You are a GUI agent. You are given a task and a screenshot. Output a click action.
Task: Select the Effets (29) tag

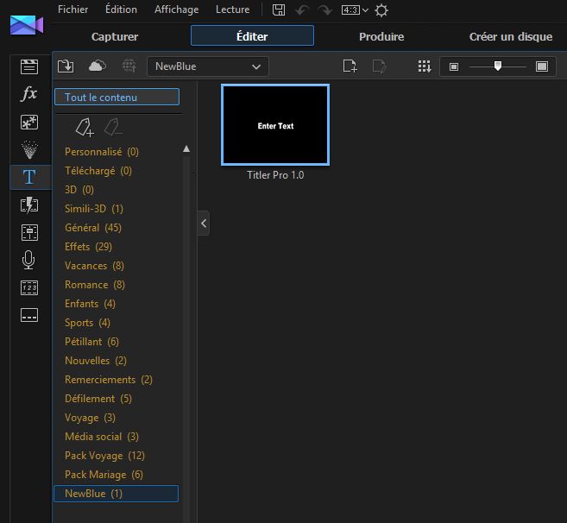click(88, 247)
